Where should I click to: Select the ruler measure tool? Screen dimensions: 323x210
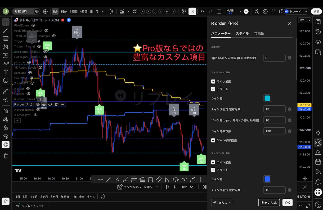(x=6, y=92)
